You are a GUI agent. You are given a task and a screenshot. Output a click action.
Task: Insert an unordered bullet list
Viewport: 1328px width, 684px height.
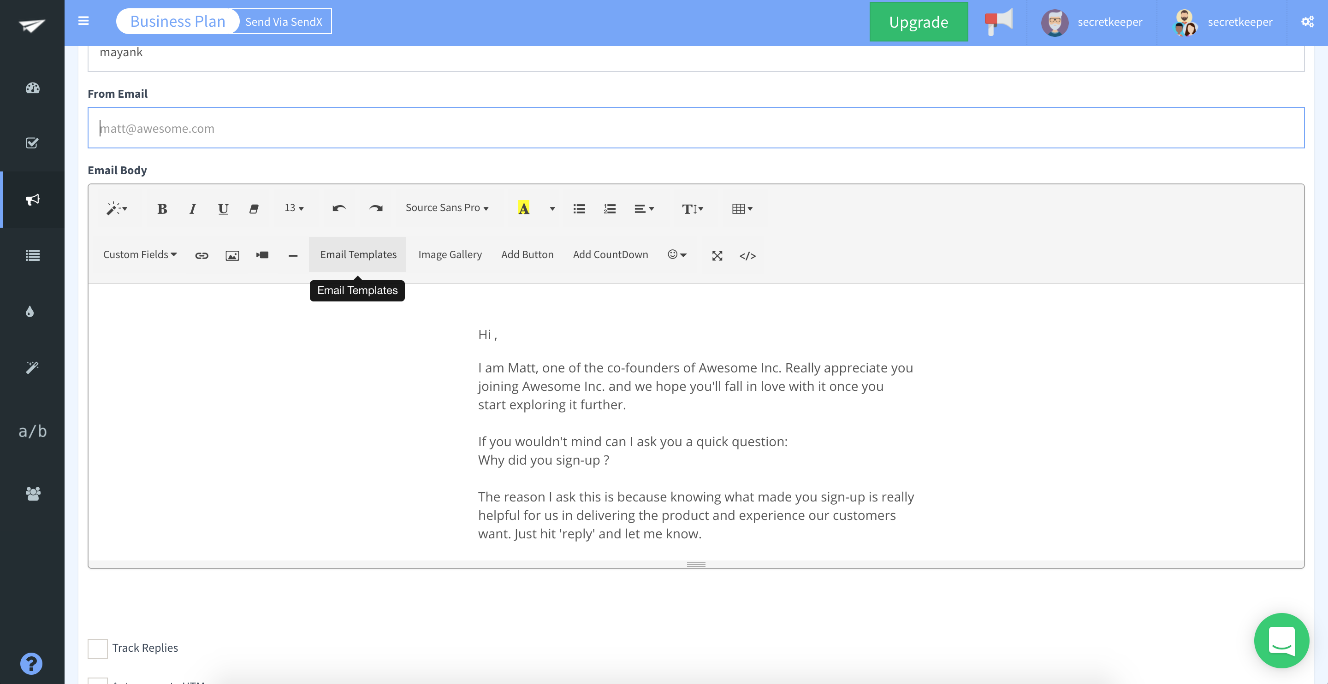579,208
